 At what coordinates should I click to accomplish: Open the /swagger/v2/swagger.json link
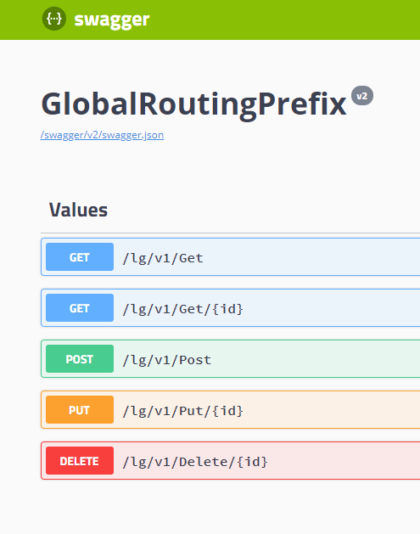[x=102, y=135]
